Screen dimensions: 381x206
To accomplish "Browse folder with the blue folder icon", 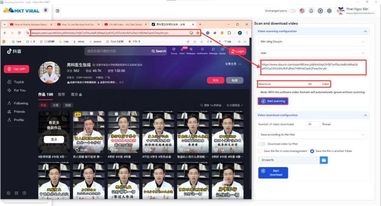I will (324, 160).
